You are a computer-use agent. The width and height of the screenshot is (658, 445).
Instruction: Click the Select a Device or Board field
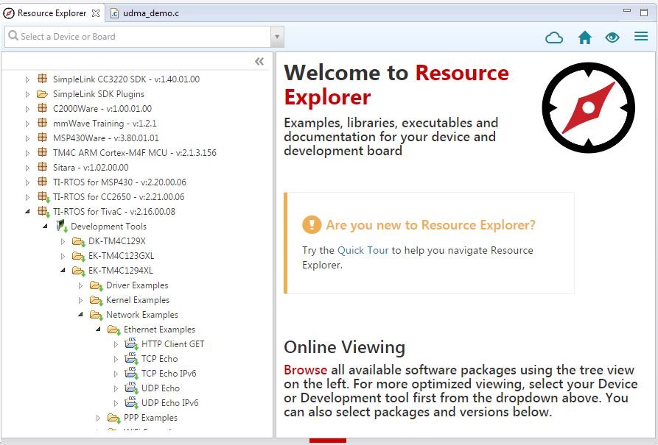(x=138, y=37)
